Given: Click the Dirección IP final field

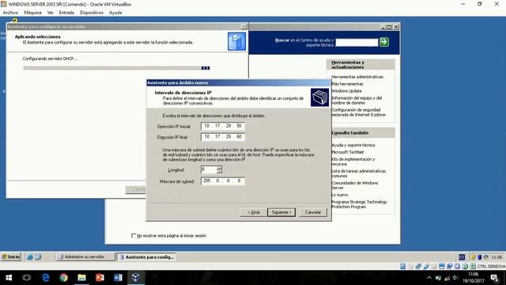Looking at the screenshot, I should click(223, 137).
